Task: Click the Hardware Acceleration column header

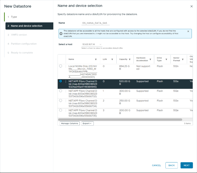Action: point(142,59)
